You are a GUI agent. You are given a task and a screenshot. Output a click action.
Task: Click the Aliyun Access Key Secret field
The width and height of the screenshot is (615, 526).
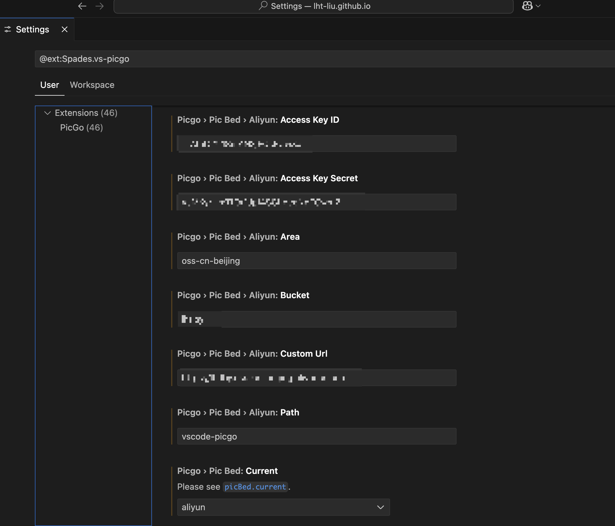[x=317, y=202]
